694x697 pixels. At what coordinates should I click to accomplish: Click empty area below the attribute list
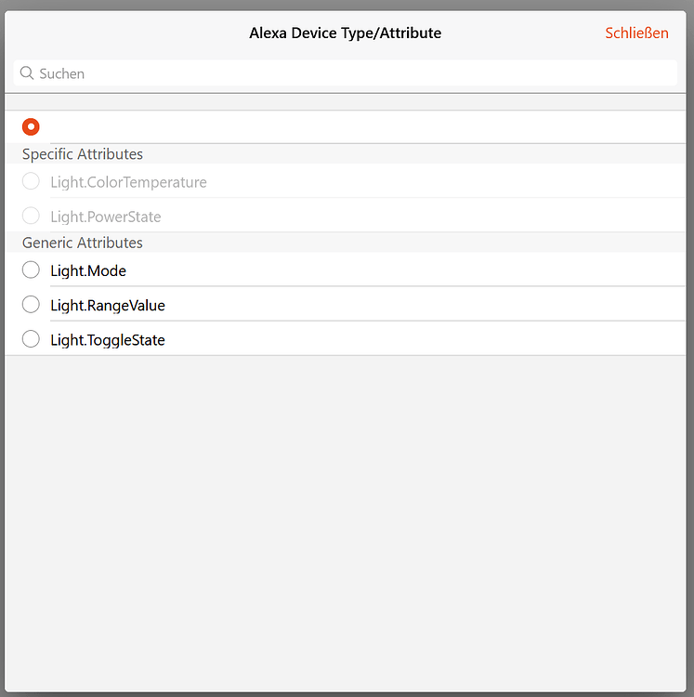coord(346,522)
